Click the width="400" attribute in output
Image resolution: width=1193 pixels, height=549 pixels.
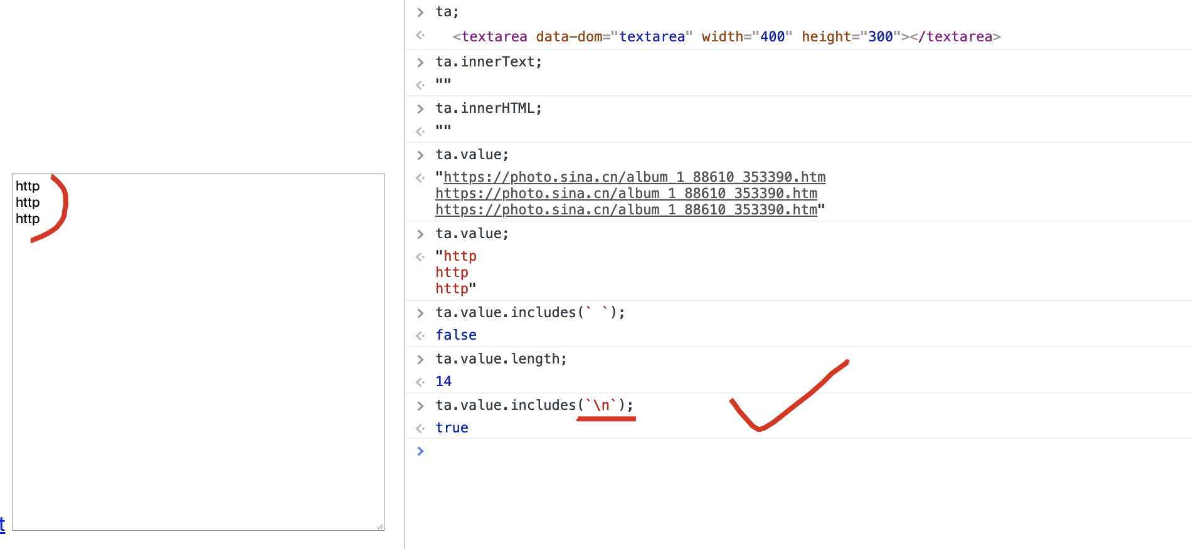coord(747,37)
